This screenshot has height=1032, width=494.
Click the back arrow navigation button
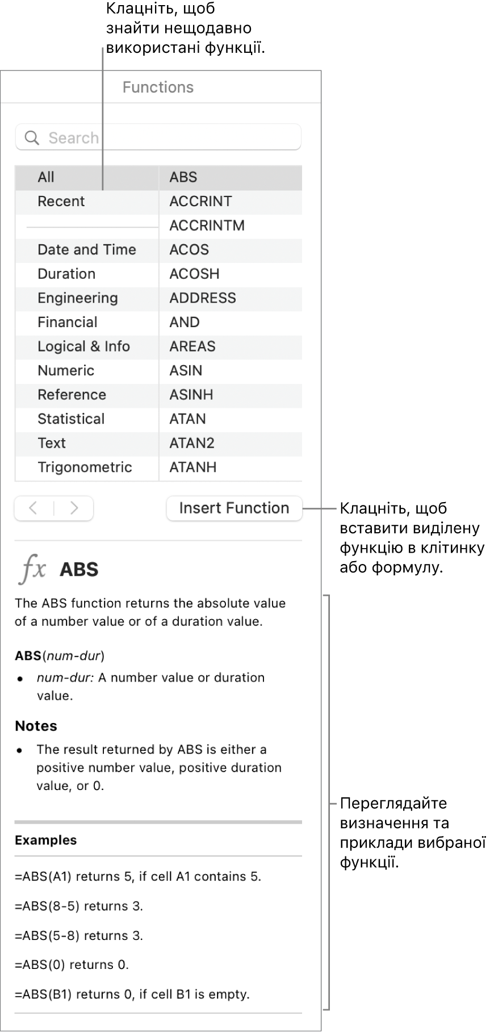click(34, 508)
